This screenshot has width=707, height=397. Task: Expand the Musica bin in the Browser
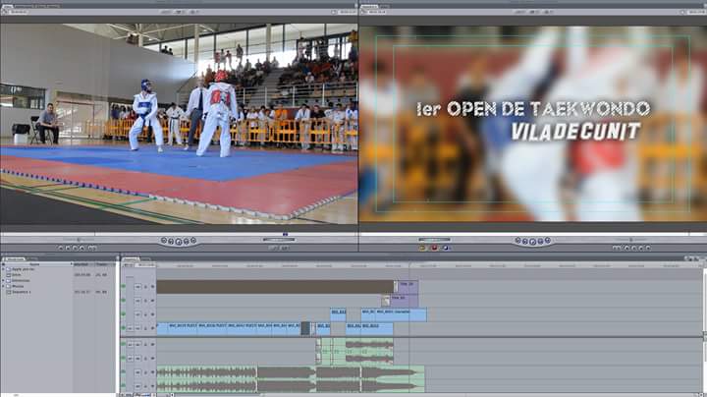click(4, 287)
